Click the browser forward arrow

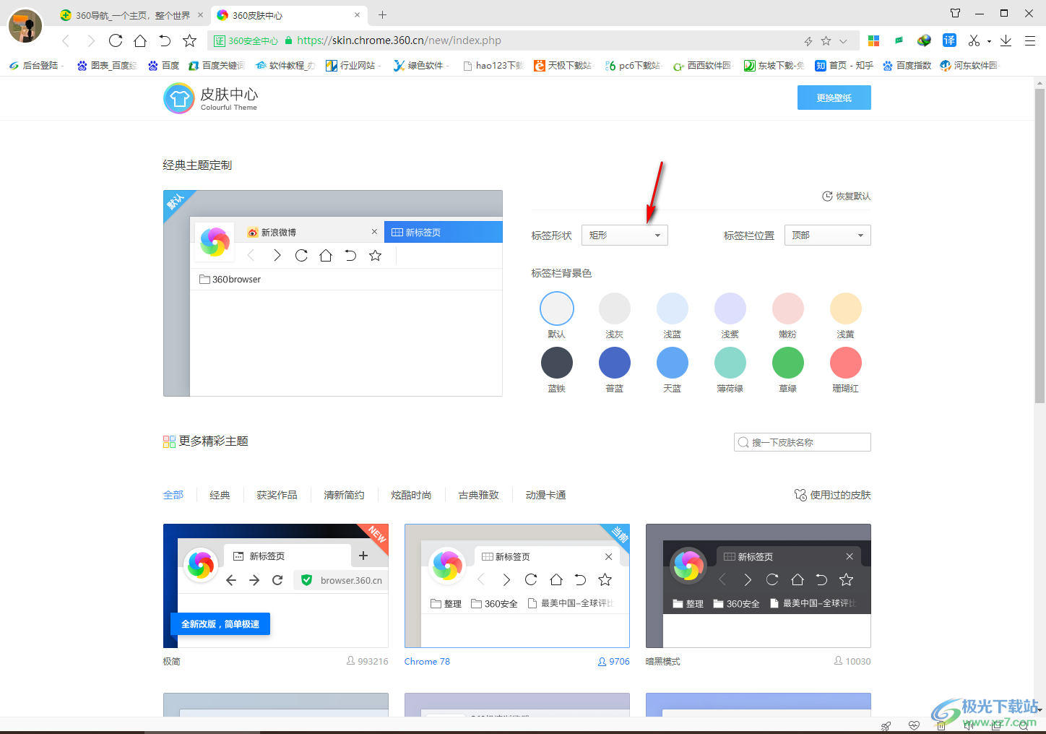point(90,41)
